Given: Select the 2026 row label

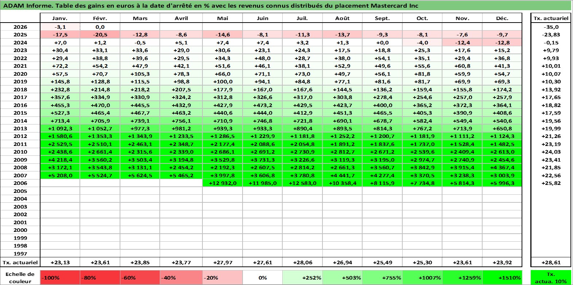Looking at the screenshot, I should 20,27.
